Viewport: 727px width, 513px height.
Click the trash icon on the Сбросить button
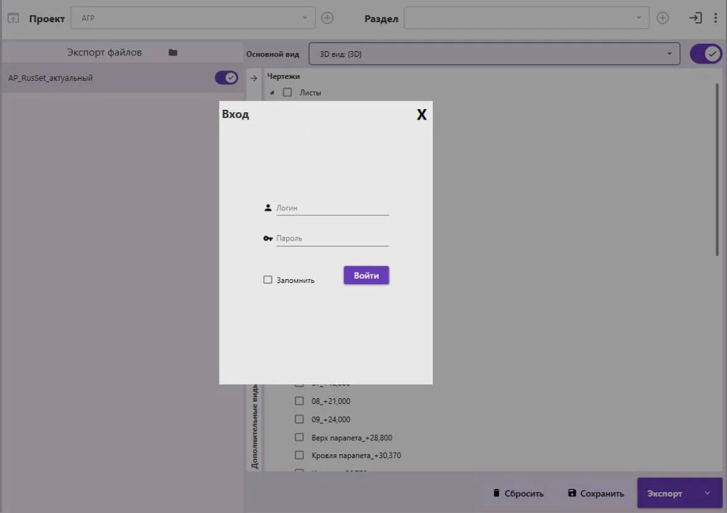497,493
